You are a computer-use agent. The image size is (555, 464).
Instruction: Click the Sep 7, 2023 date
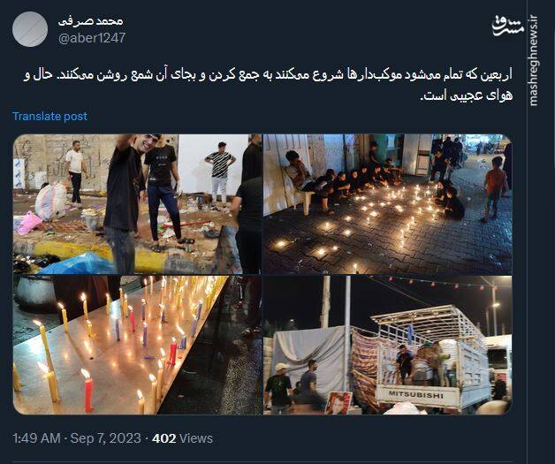tap(105, 438)
